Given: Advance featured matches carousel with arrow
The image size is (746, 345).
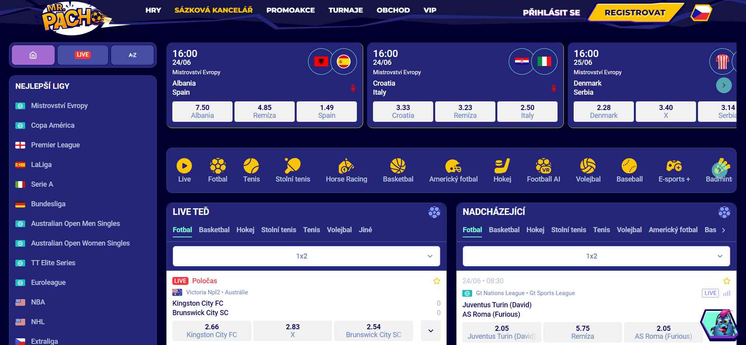Looking at the screenshot, I should [x=724, y=85].
